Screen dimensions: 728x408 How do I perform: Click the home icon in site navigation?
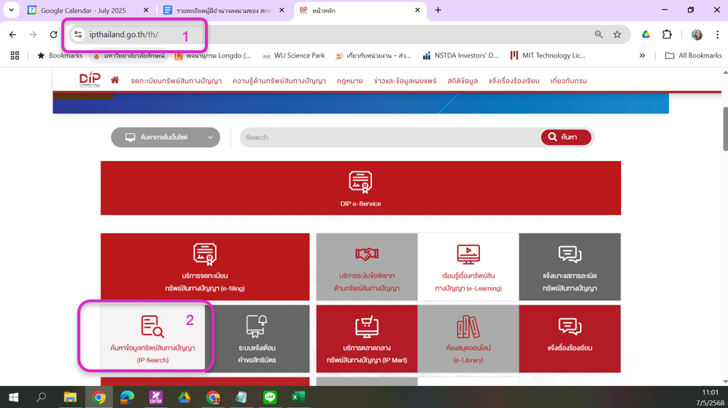[x=115, y=80]
